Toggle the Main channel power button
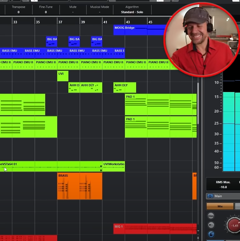This screenshot has width=240, height=241. 210,196
